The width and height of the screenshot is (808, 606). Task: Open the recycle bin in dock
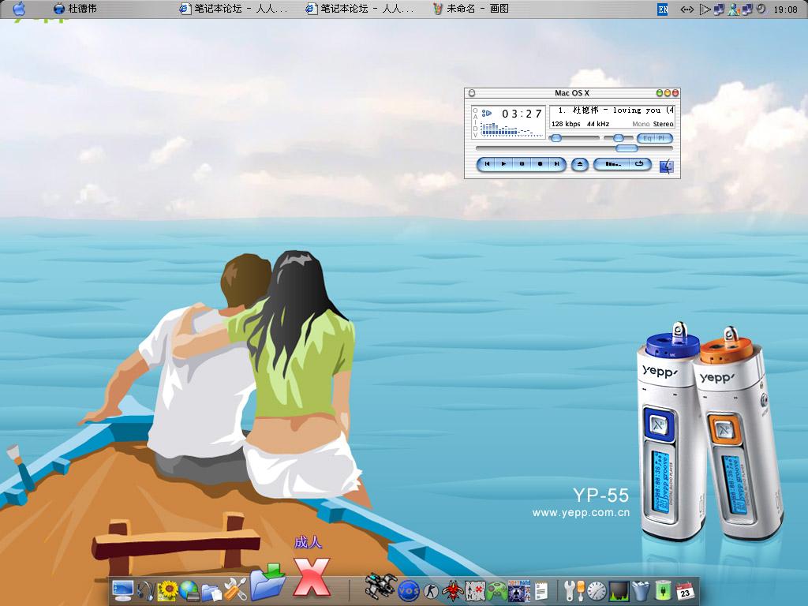(x=641, y=589)
